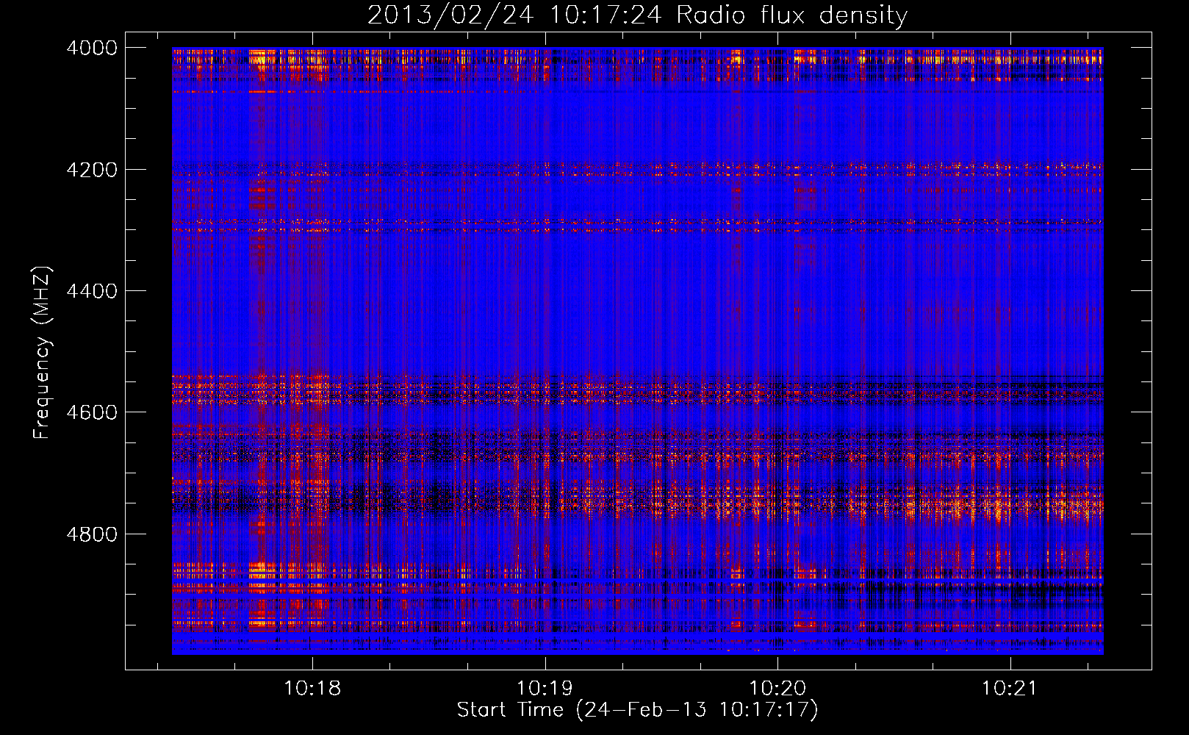Click the 10:19 time tick label
Screen dimensions: 1189x735
tap(545, 689)
